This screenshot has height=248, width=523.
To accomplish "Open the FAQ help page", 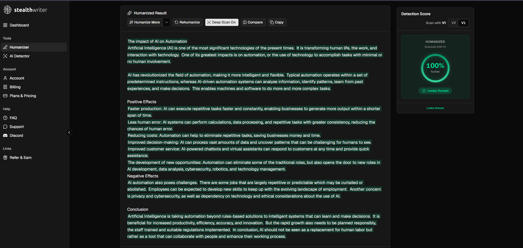I will (x=34, y=118).
